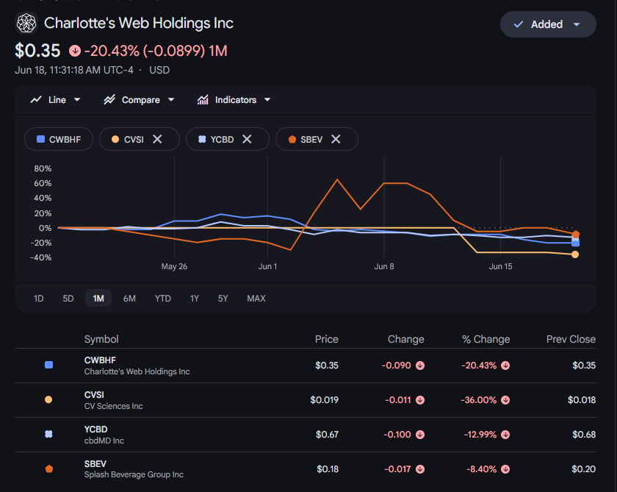
Task: Switch to the 6M time range
Action: pos(129,298)
